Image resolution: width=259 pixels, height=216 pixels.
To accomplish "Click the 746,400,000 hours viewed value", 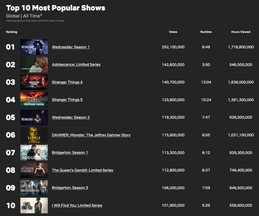I will point(241,170).
